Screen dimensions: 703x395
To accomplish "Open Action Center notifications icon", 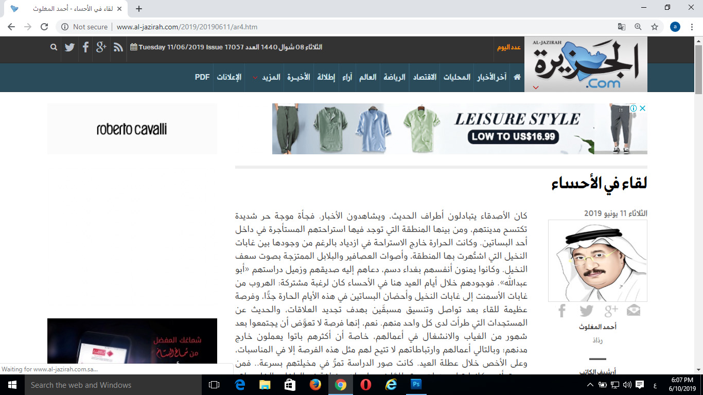I will [x=640, y=385].
